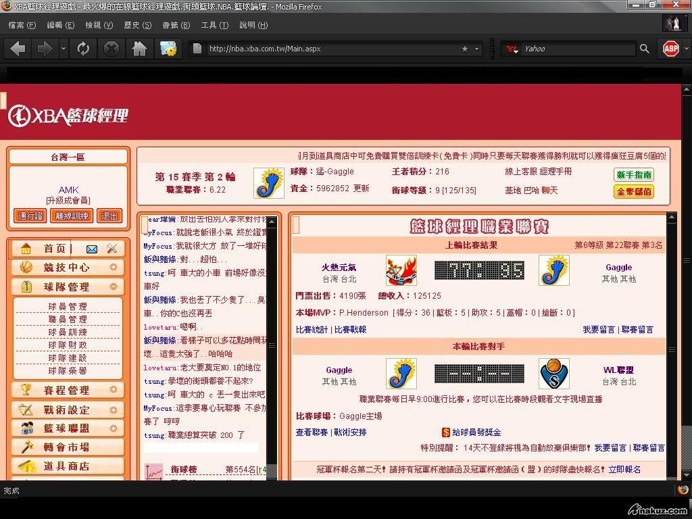692x519 pixels.
Task: Reload the page with the refresh icon
Action: point(83,49)
